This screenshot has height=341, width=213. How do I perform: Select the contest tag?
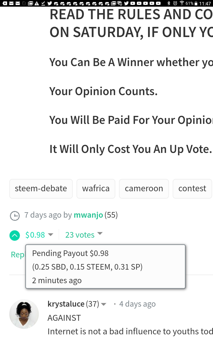(x=192, y=189)
